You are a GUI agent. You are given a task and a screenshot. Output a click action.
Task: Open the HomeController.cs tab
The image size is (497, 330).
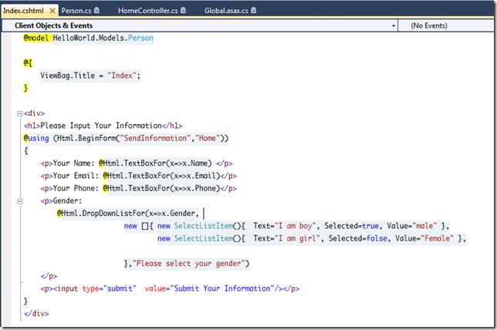(x=147, y=11)
